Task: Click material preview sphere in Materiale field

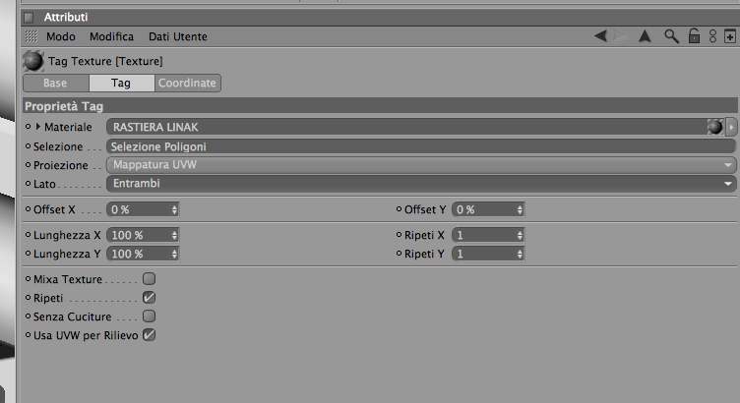Action: [714, 127]
